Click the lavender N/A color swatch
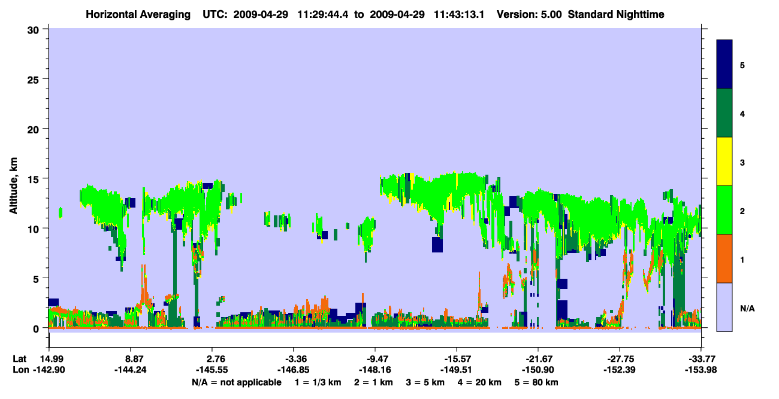 [724, 307]
